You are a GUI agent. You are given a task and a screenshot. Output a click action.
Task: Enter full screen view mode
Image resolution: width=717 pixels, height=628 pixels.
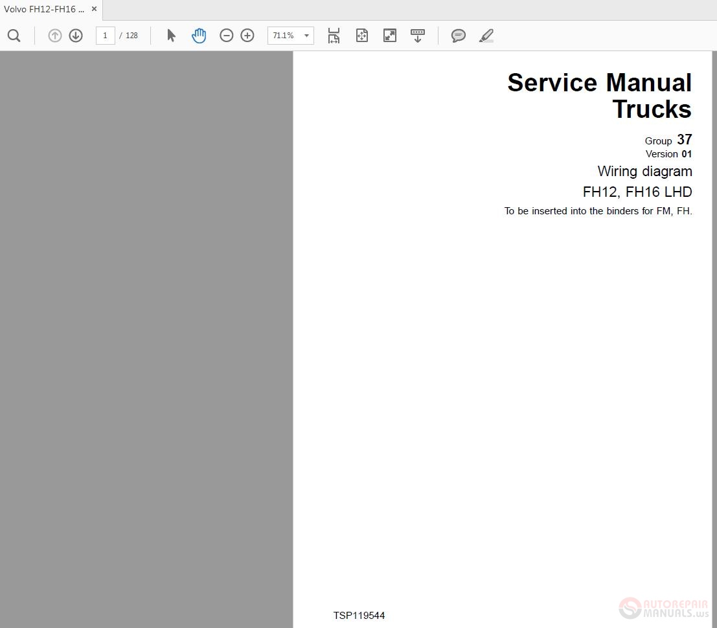[390, 36]
